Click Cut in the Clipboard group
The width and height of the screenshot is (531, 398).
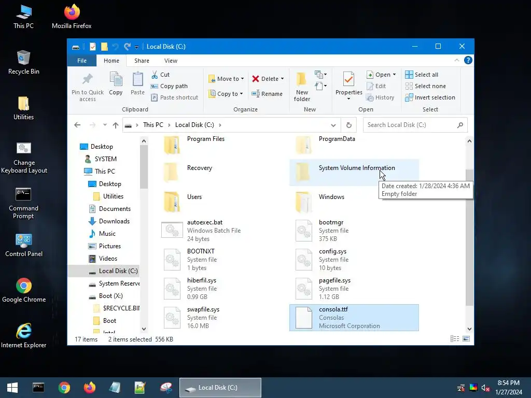(161, 75)
